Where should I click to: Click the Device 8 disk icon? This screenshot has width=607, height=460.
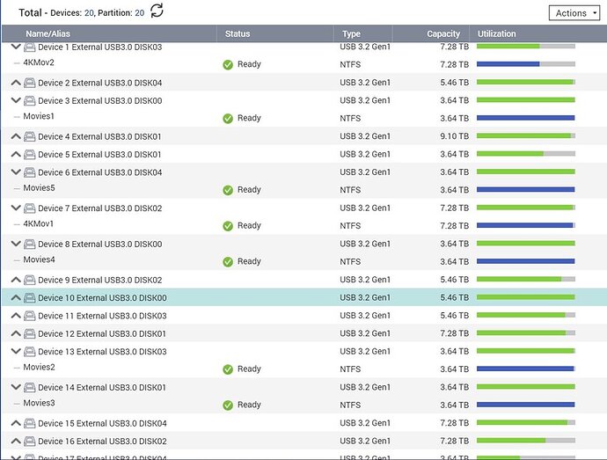coord(30,244)
